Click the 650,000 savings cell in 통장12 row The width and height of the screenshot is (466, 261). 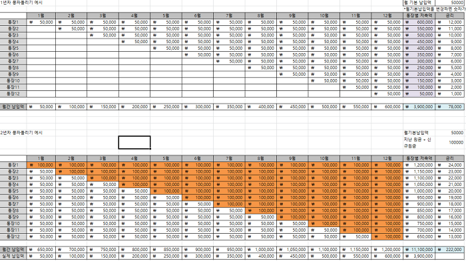click(x=419, y=237)
